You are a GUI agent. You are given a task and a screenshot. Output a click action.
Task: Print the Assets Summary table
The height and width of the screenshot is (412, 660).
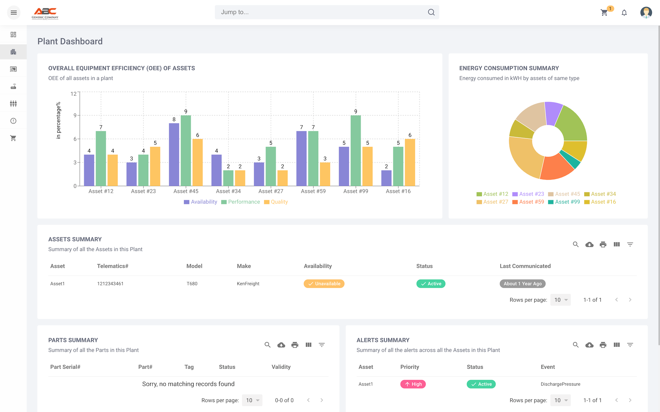click(603, 244)
